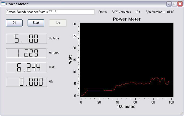
Task: Select the Wh readout showing 0.000
Action: [26, 82]
